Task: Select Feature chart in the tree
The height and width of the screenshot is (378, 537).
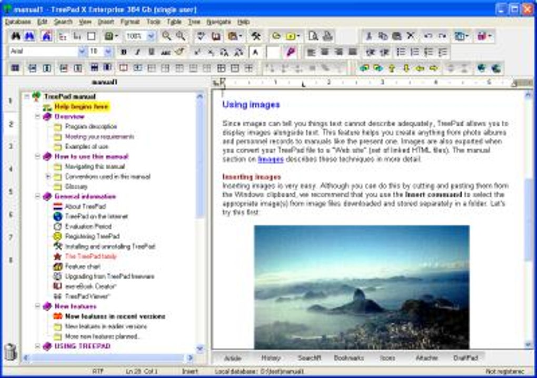Action: point(83,266)
